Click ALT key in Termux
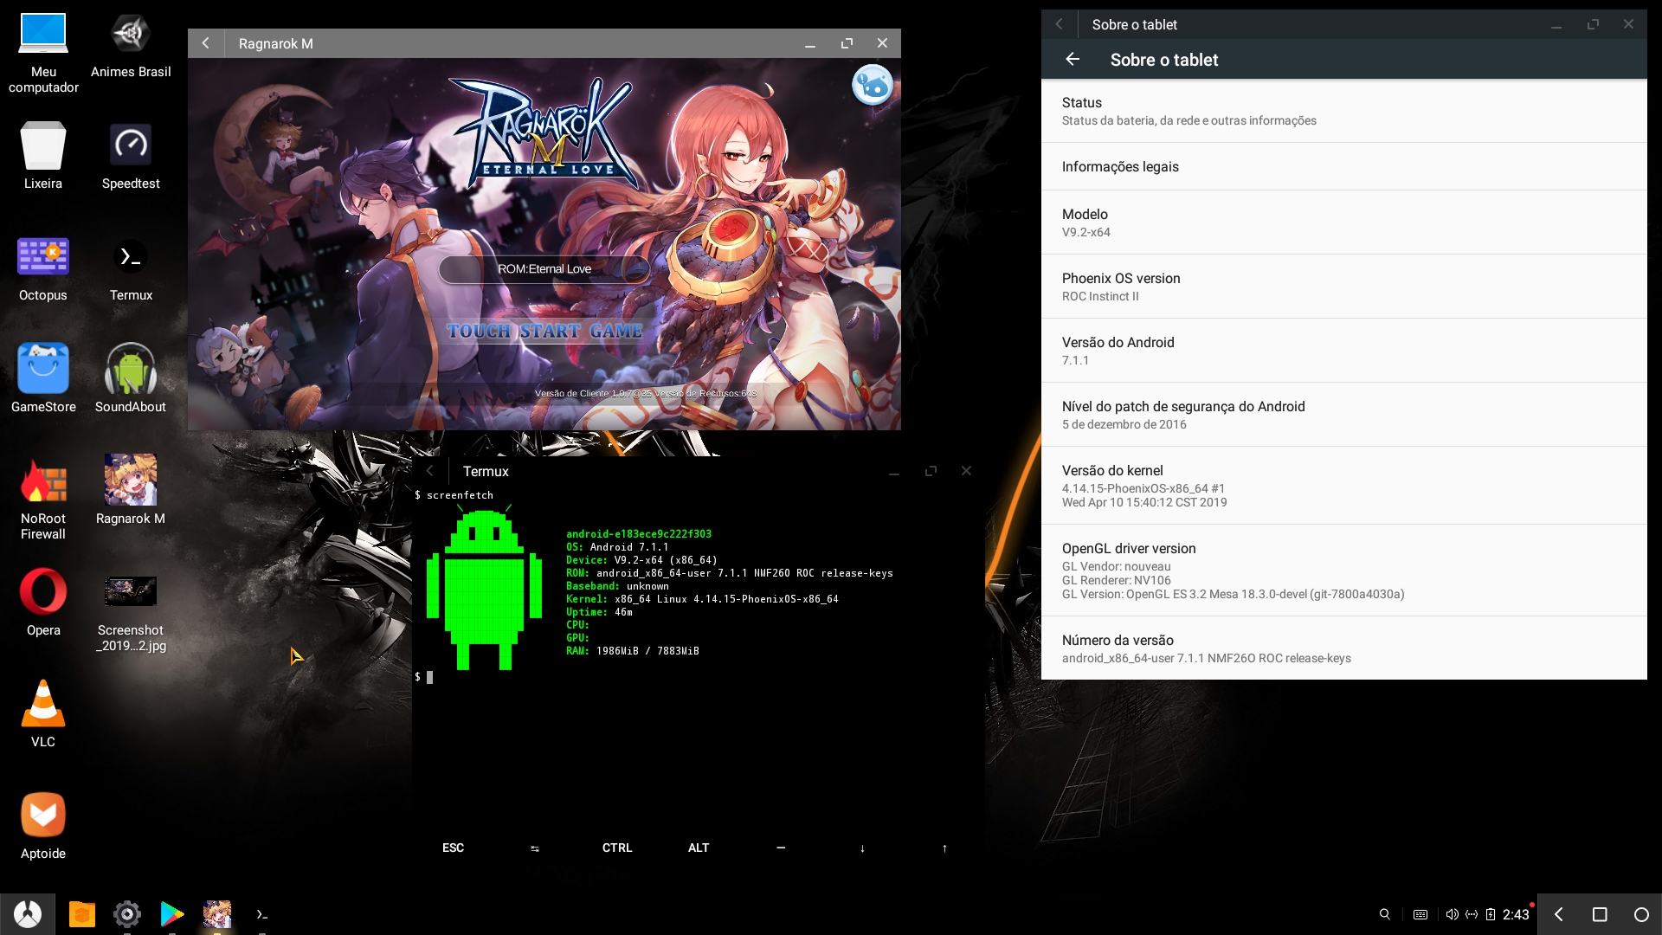This screenshot has height=935, width=1662. point(699,848)
